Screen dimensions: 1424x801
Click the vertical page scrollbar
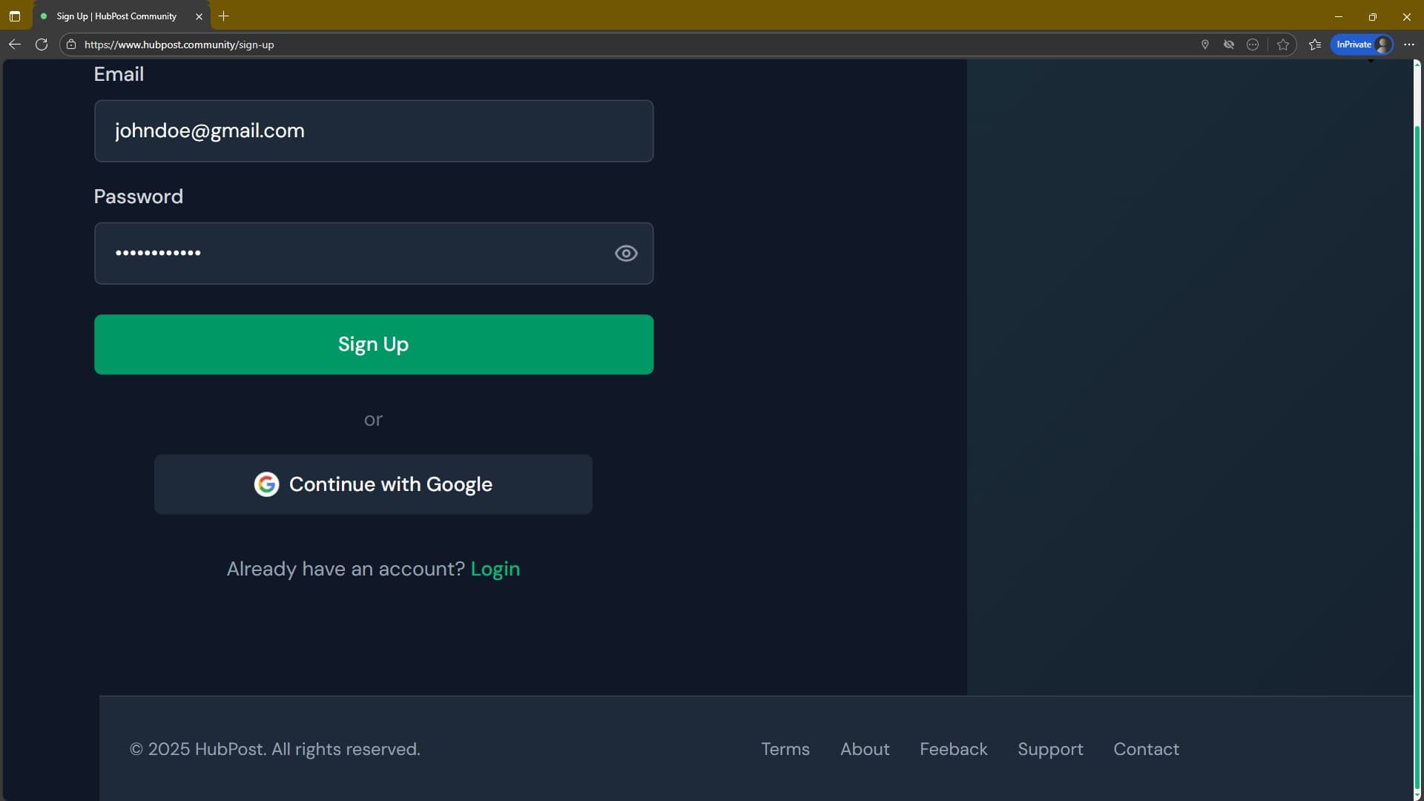pyautogui.click(x=1417, y=456)
